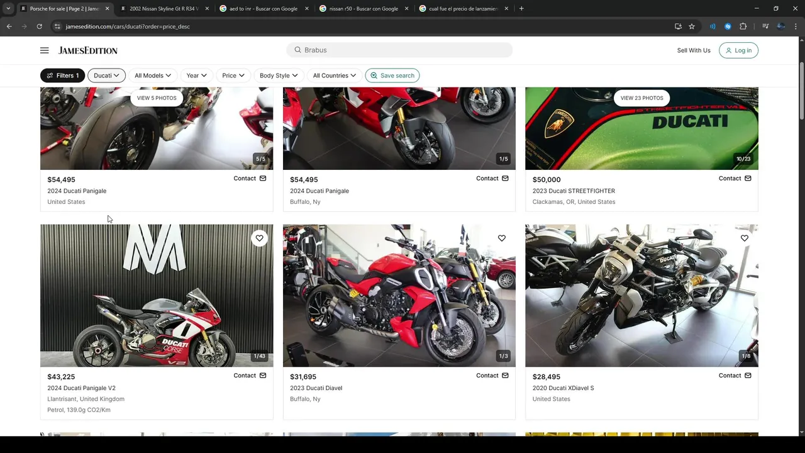
Task: Click the blue extension icon in toolbar
Action: [728, 26]
